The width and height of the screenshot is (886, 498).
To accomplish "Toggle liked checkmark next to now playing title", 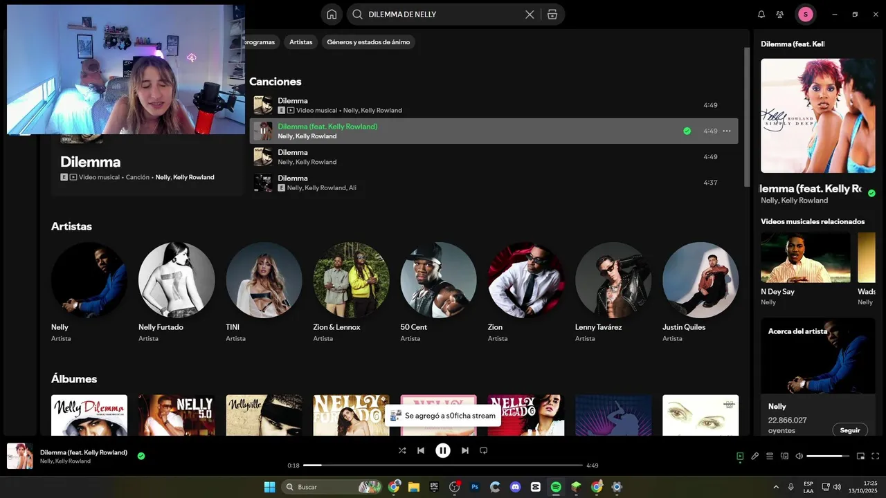I will click(141, 456).
